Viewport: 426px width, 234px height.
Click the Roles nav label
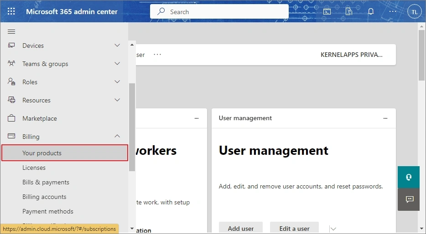pyautogui.click(x=30, y=82)
